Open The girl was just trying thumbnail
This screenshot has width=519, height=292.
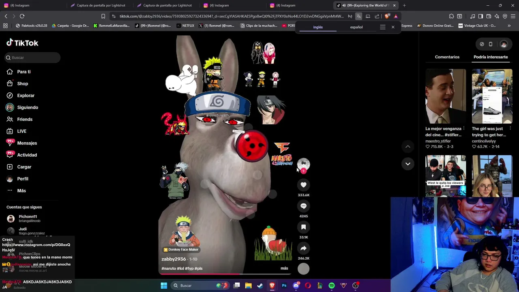click(x=492, y=96)
